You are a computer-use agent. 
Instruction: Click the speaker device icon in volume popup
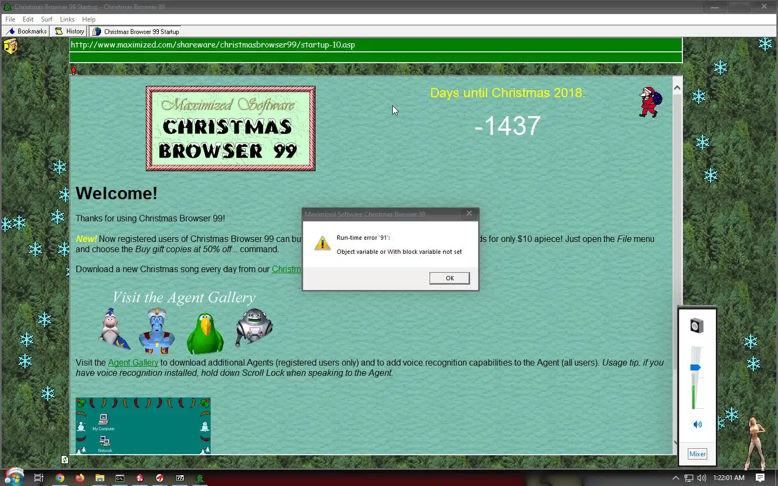click(x=697, y=326)
